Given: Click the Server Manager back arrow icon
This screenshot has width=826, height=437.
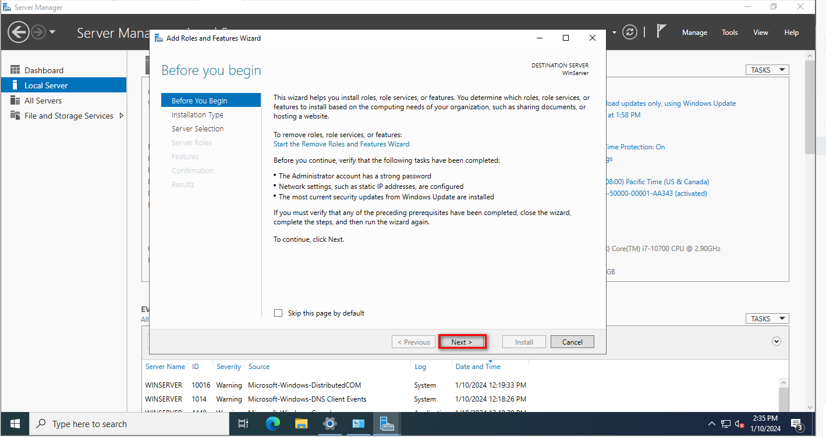Looking at the screenshot, I should point(19,32).
